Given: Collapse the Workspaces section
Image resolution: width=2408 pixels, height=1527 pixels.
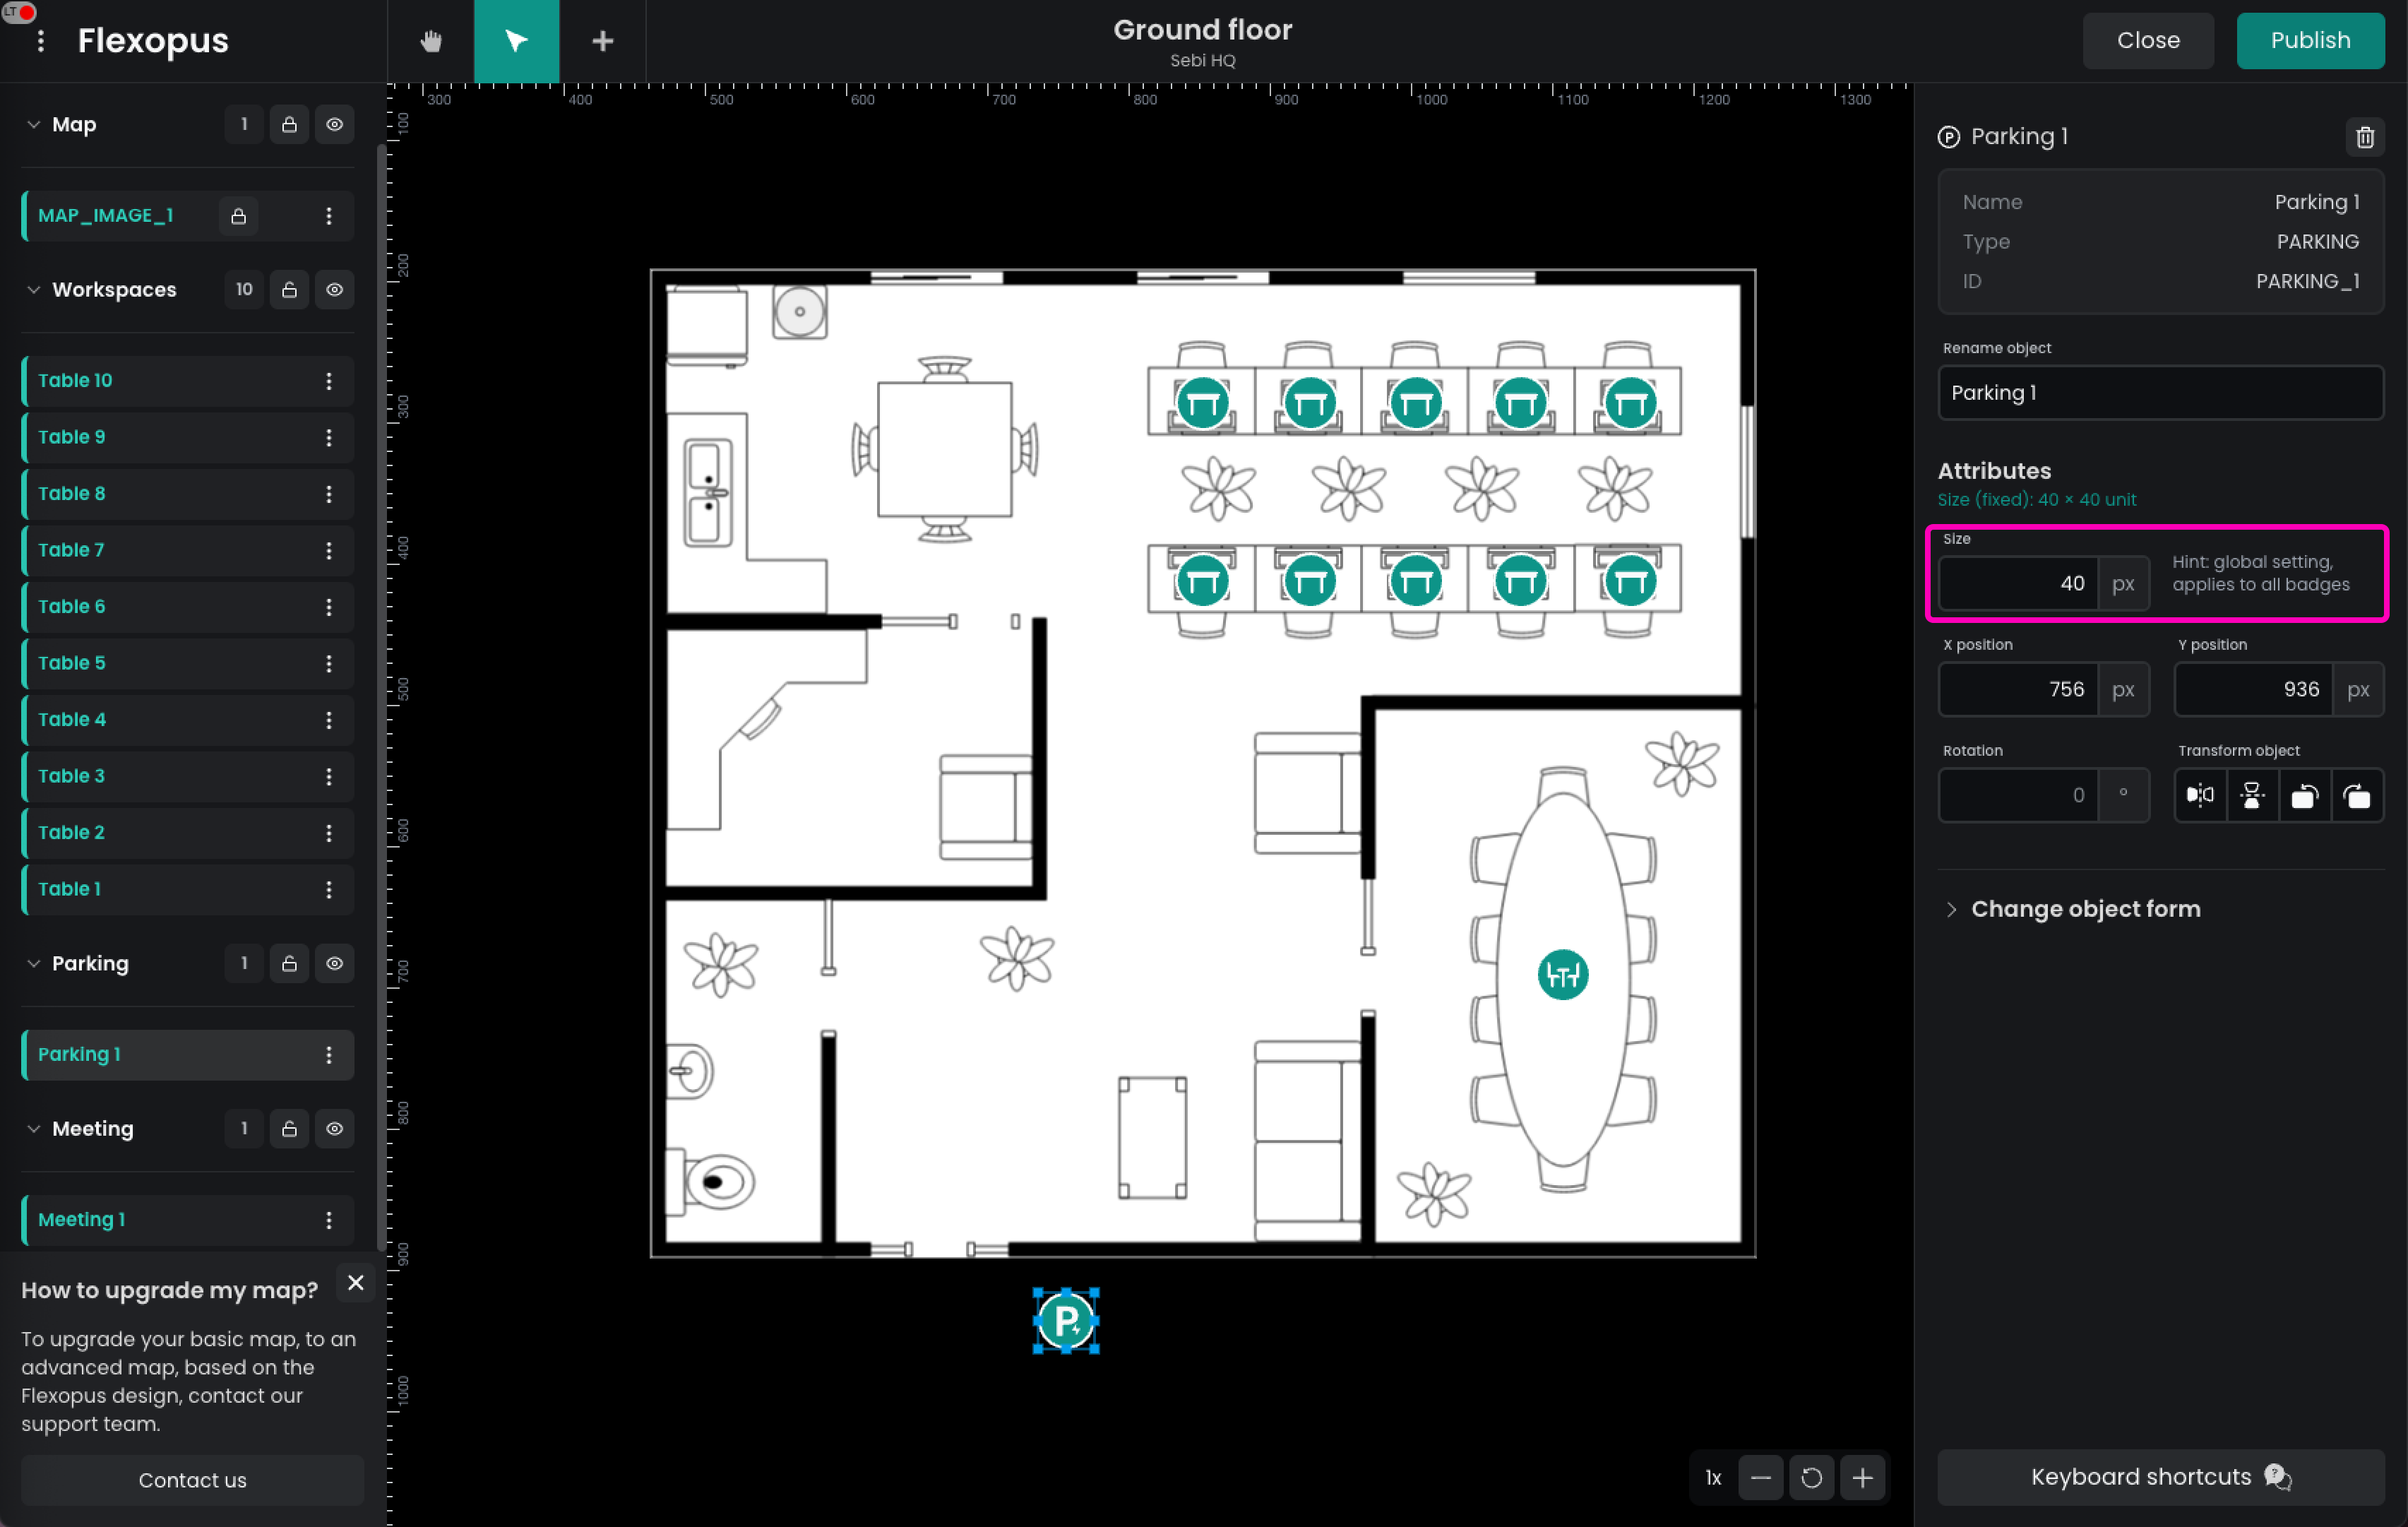Looking at the screenshot, I should coord(34,290).
